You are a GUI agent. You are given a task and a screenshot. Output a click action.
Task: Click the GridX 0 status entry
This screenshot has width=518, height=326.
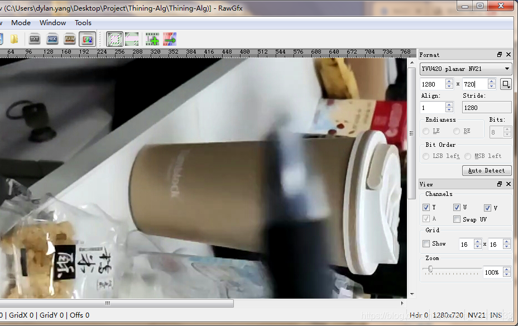pos(21,315)
